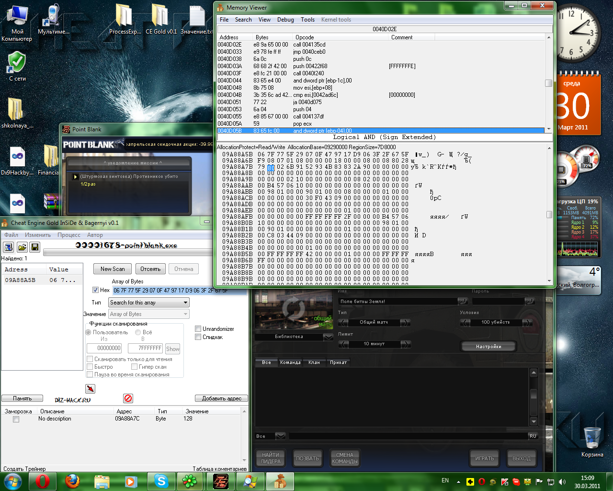Toggle the Гипер скан checkbox
The width and height of the screenshot is (613, 491).
tap(134, 366)
